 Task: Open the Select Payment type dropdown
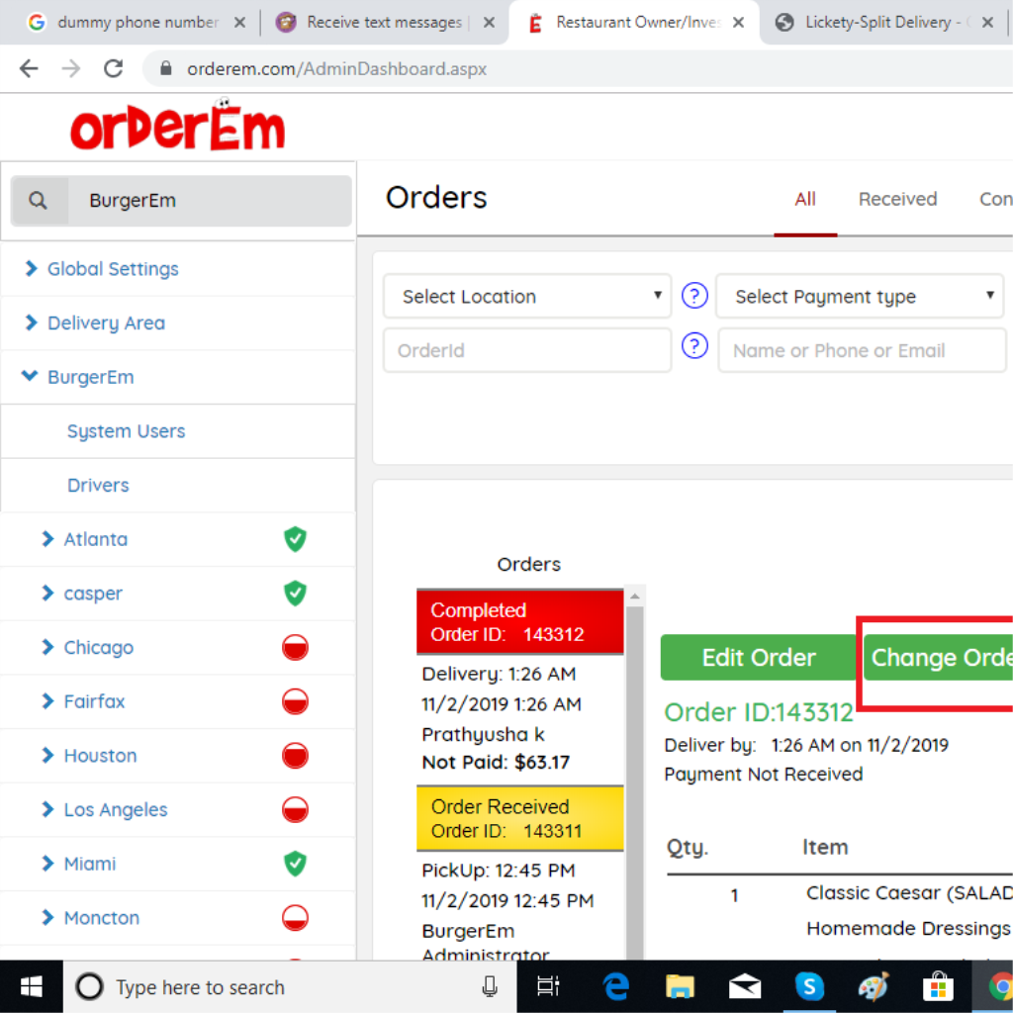tap(860, 297)
